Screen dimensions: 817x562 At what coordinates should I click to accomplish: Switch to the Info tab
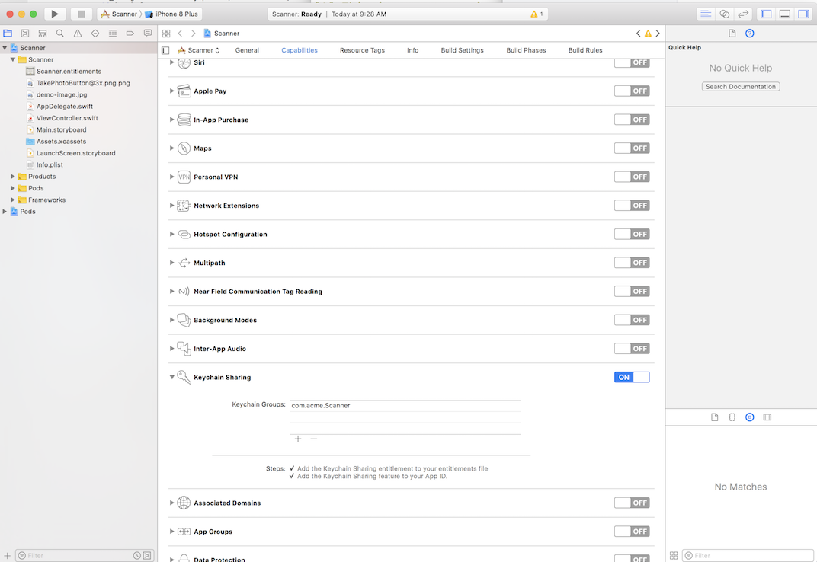point(412,50)
